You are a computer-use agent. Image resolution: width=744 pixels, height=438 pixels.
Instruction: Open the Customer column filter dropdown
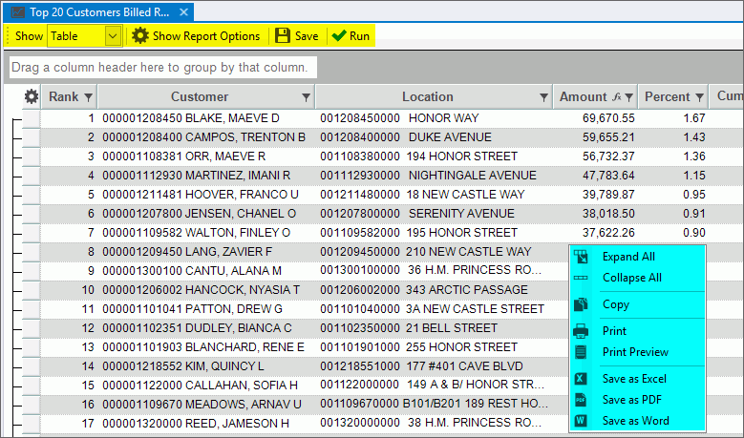[x=306, y=96]
